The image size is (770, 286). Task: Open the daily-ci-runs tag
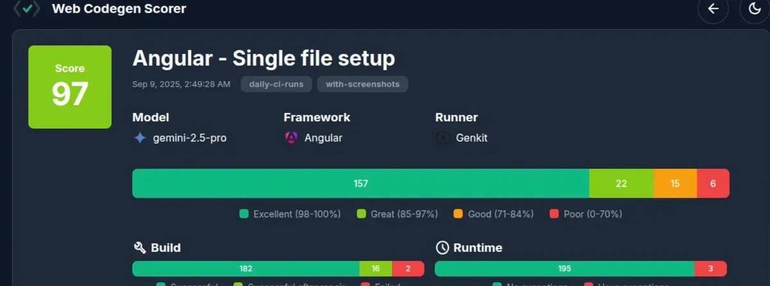click(x=277, y=84)
